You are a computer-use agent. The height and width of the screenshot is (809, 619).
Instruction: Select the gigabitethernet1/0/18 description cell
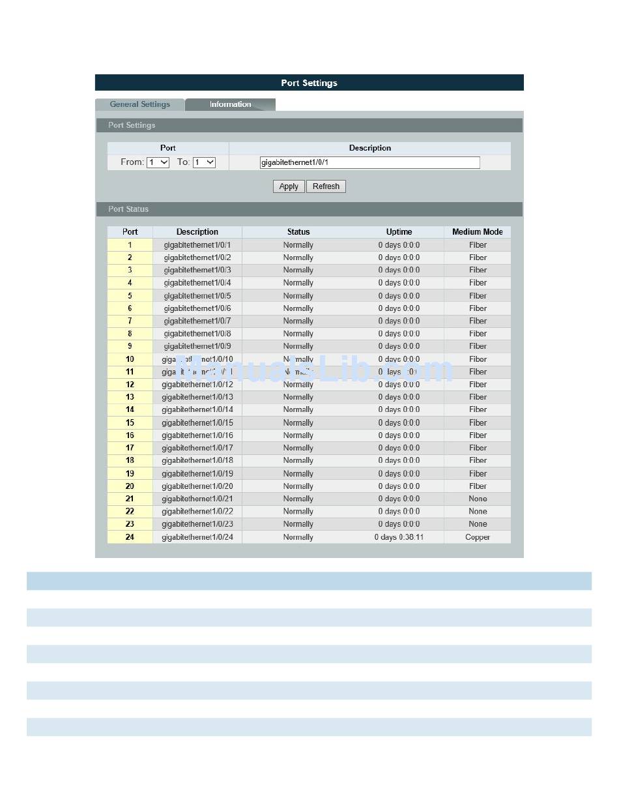coord(197,460)
